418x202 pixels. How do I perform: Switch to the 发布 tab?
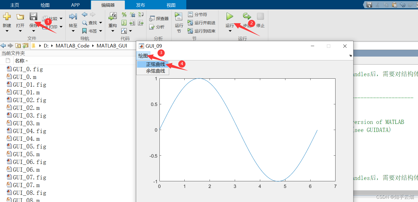[141, 5]
